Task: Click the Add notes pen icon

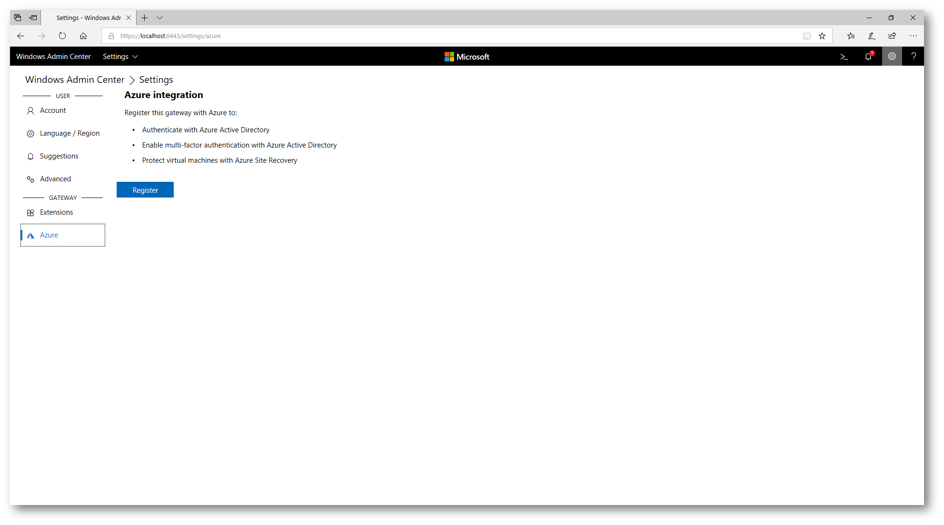Action: (x=872, y=36)
